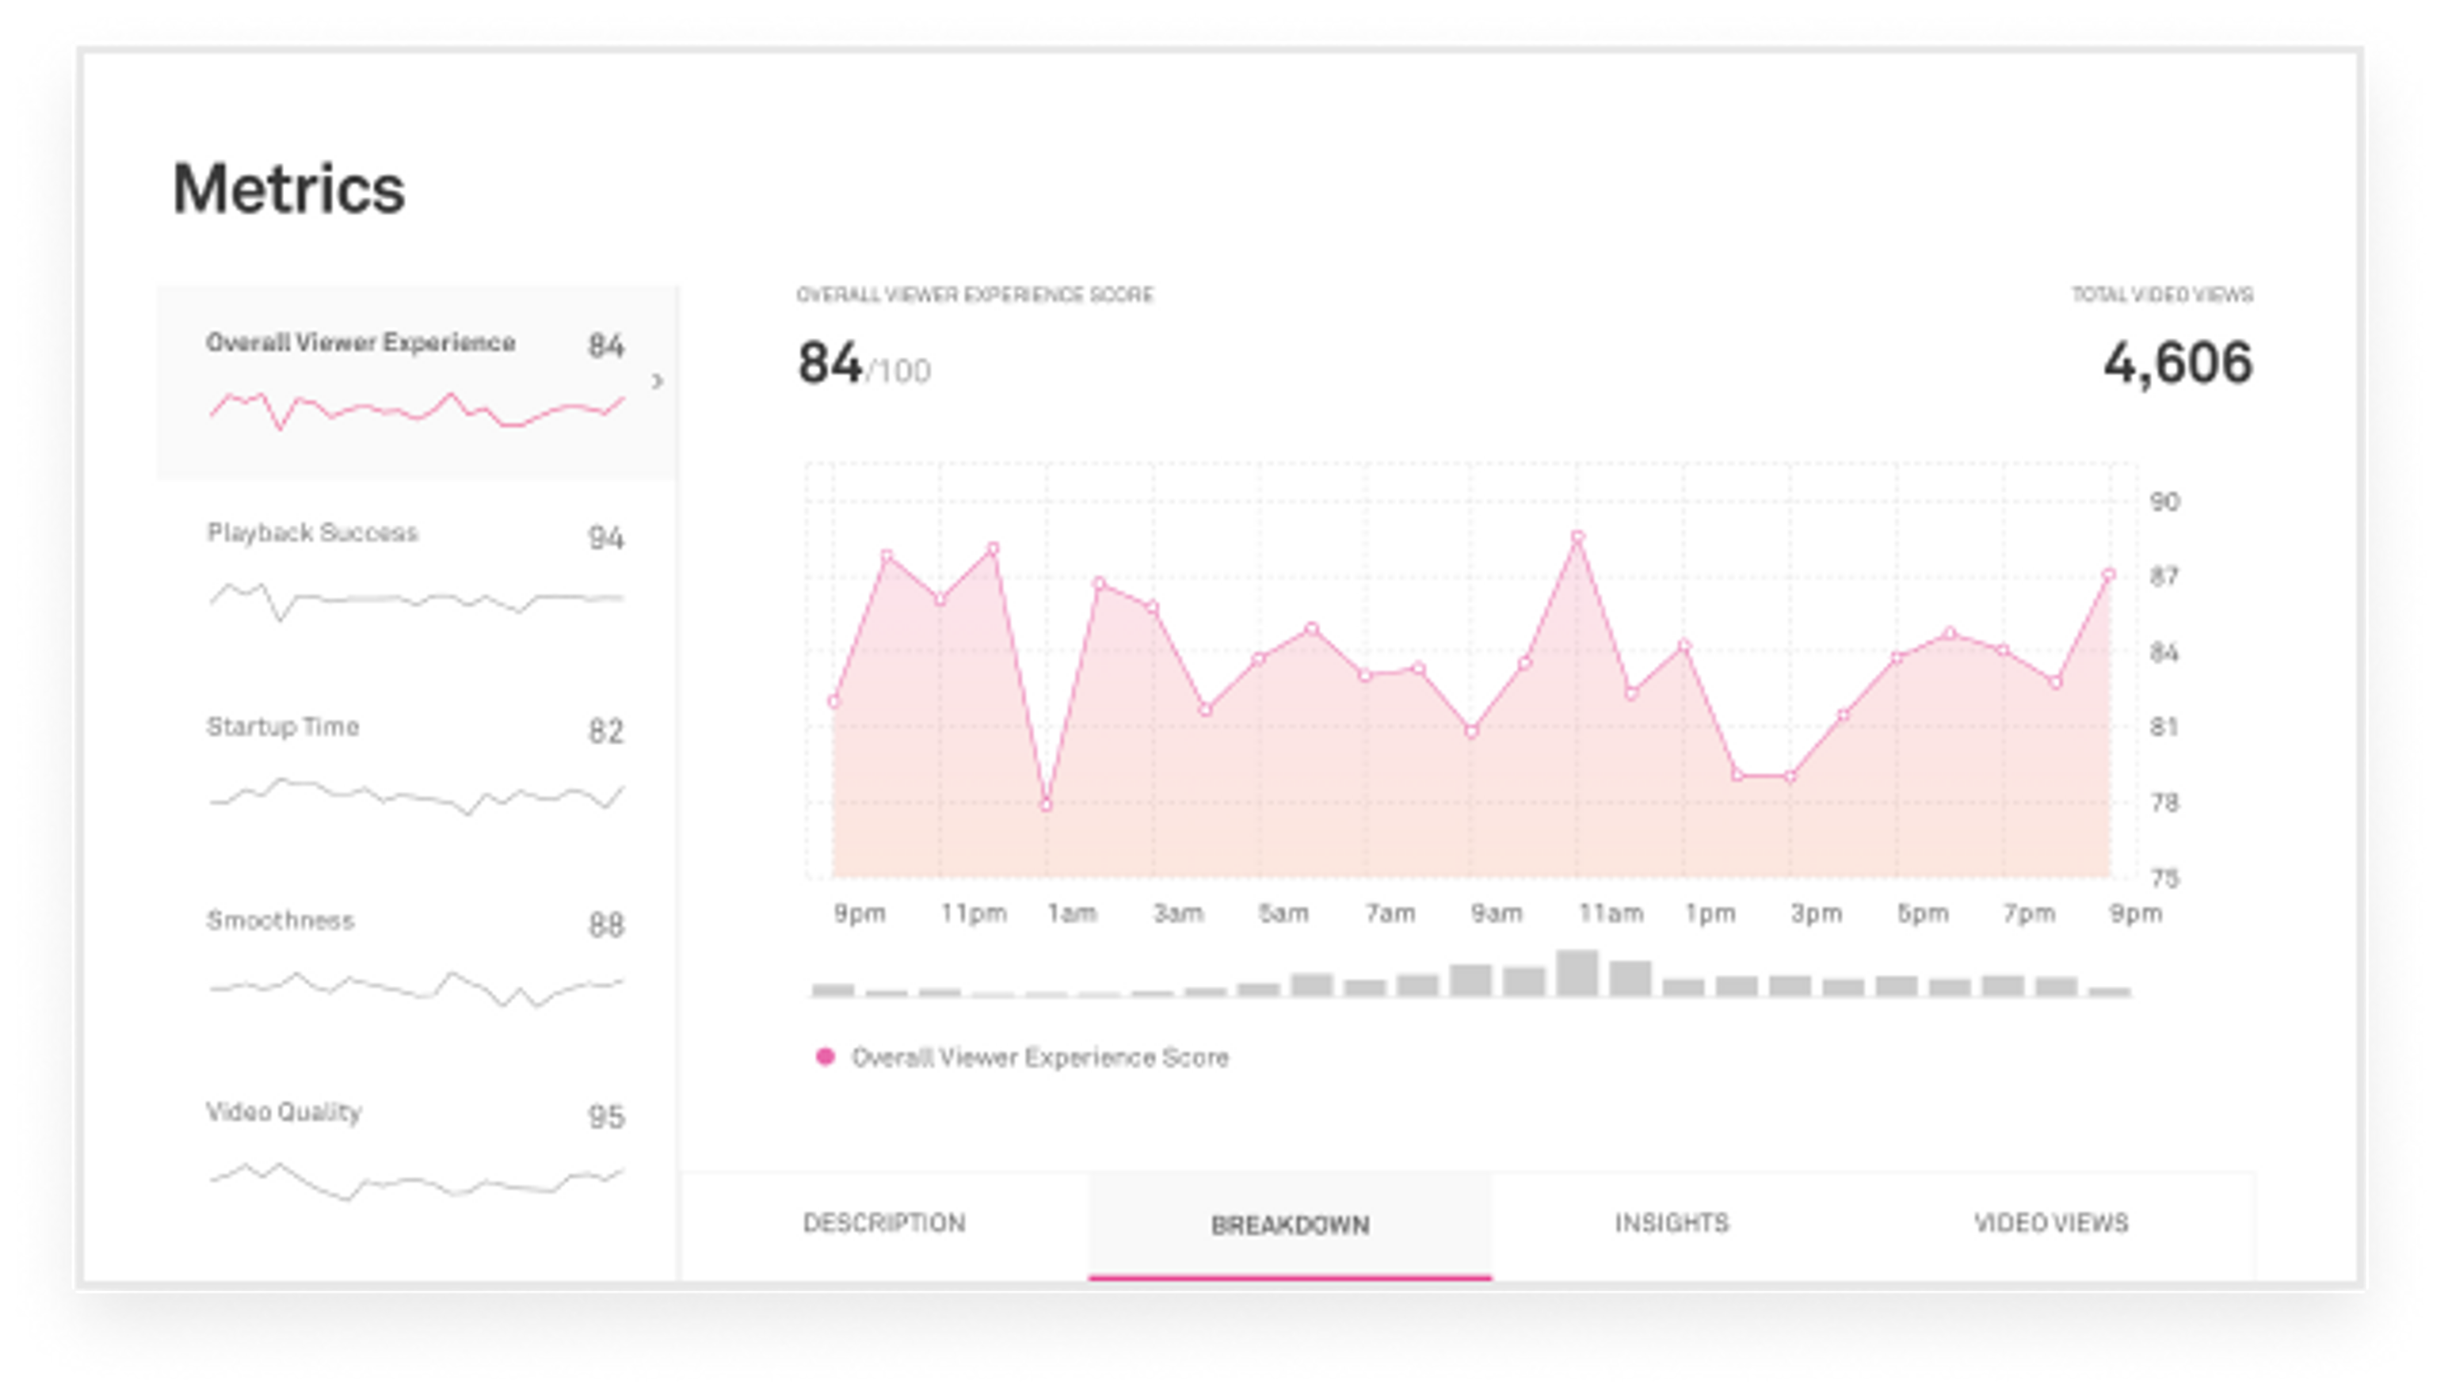Screen dimensions: 2440x1395
Task: Click the lowest data point near 1am
Action: click(1047, 805)
